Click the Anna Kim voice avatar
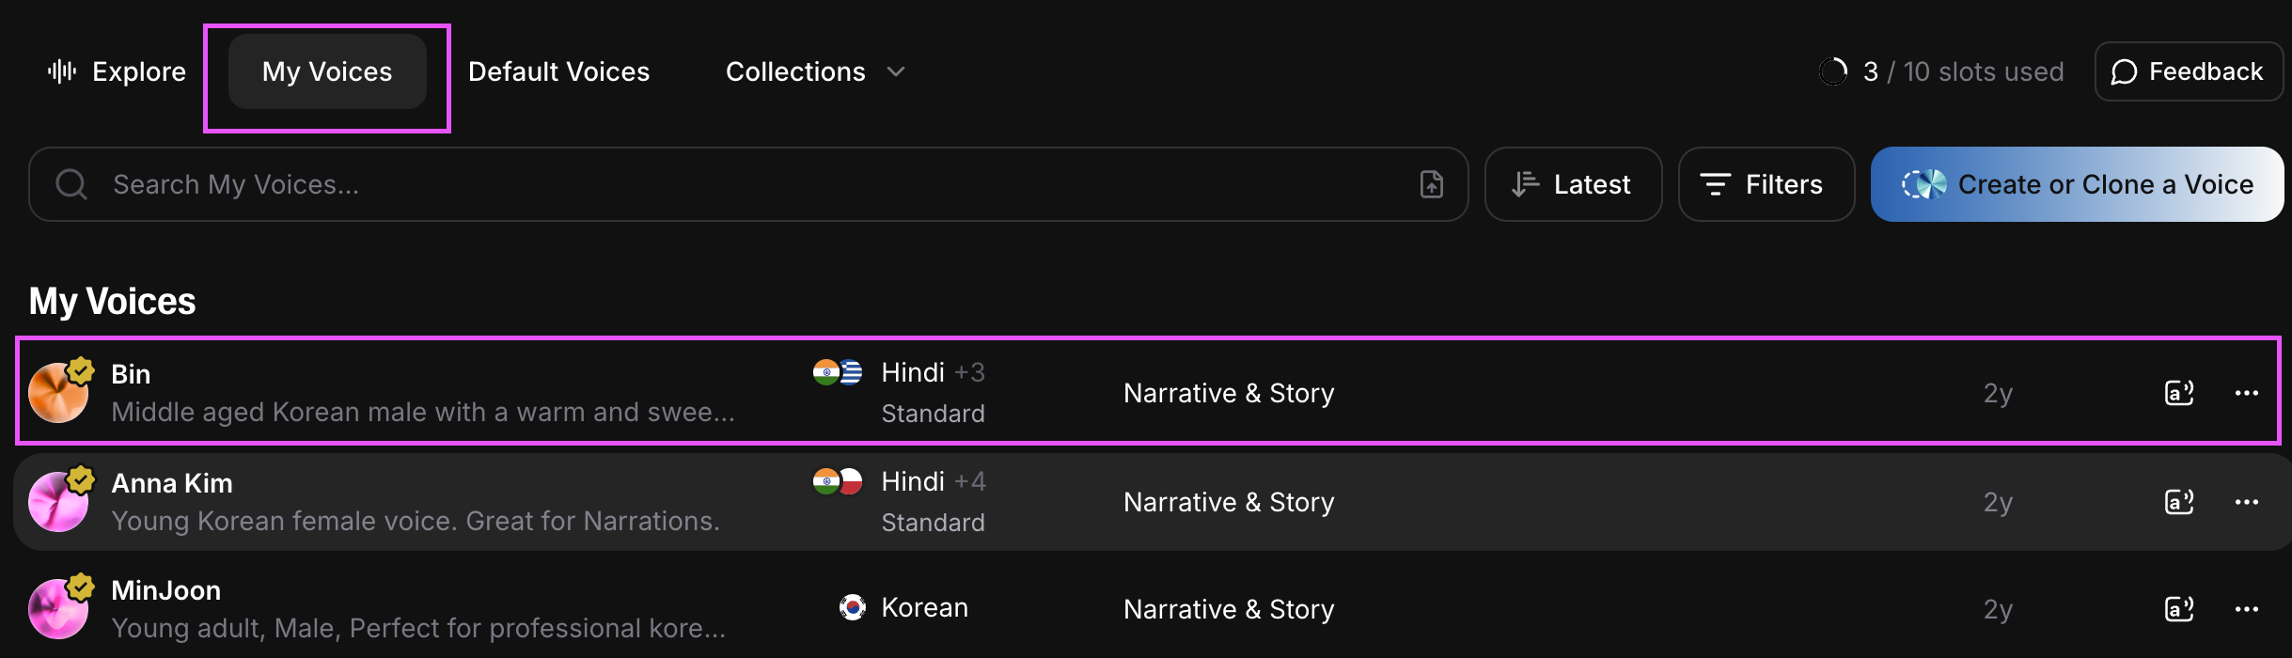The width and height of the screenshot is (2292, 658). (58, 502)
